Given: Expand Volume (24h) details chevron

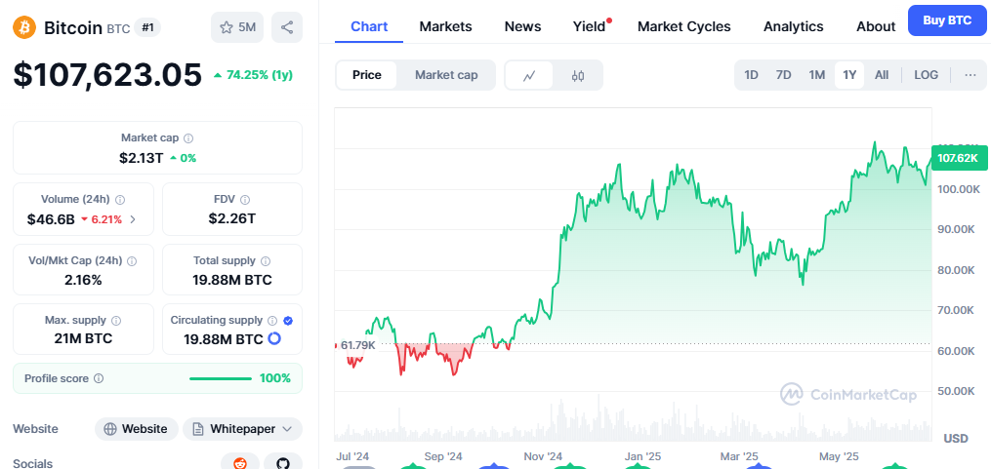Looking at the screenshot, I should (133, 219).
